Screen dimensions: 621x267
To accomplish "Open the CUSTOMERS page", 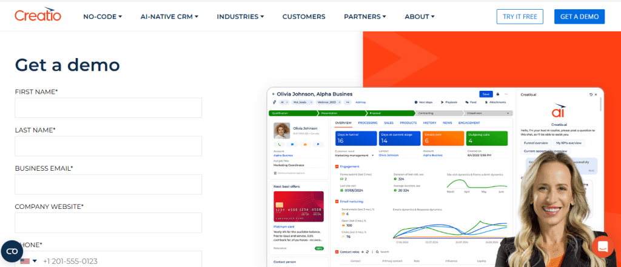I will click(x=304, y=16).
